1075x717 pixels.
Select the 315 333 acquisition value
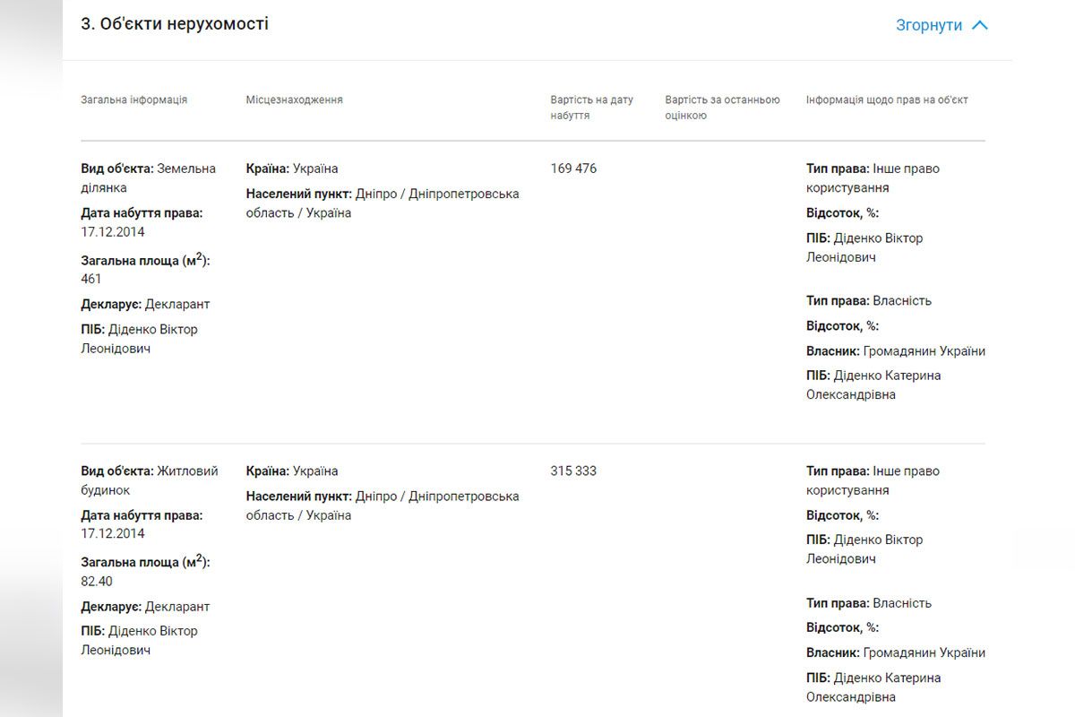(x=573, y=471)
